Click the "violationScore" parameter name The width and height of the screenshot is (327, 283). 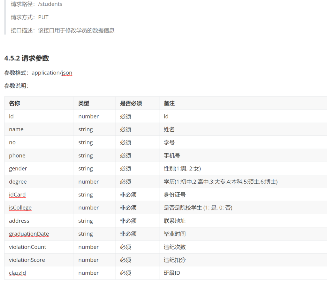(27, 260)
